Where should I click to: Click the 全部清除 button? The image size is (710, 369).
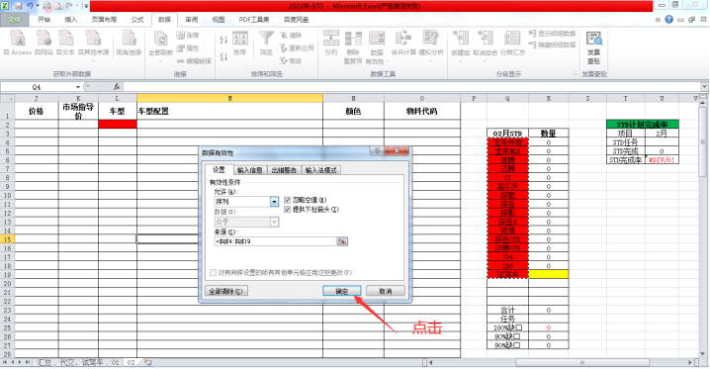[226, 291]
